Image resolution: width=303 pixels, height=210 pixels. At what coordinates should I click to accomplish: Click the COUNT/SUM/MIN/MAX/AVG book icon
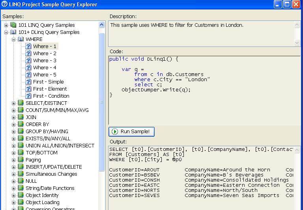21,110
